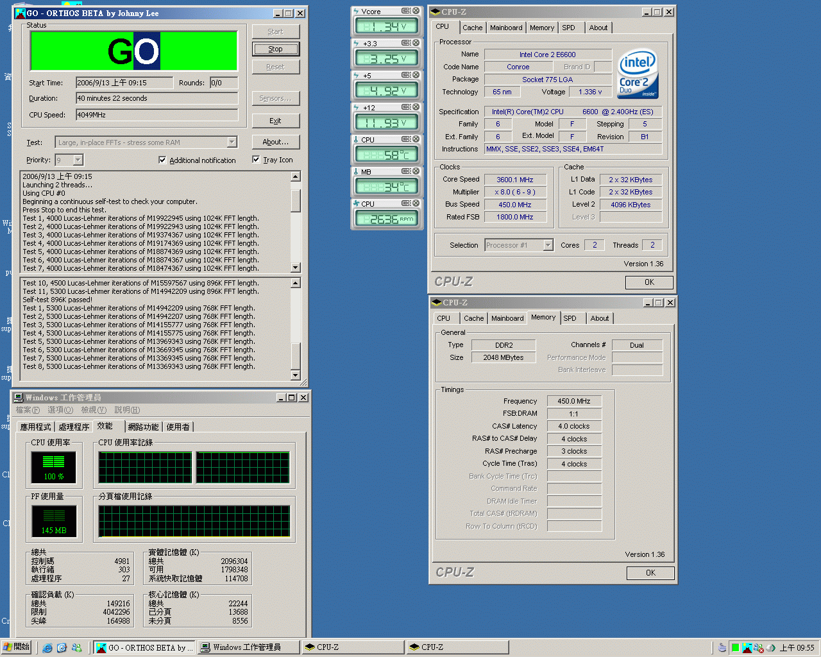Open 處理程序 tab in Task Manager

point(74,427)
